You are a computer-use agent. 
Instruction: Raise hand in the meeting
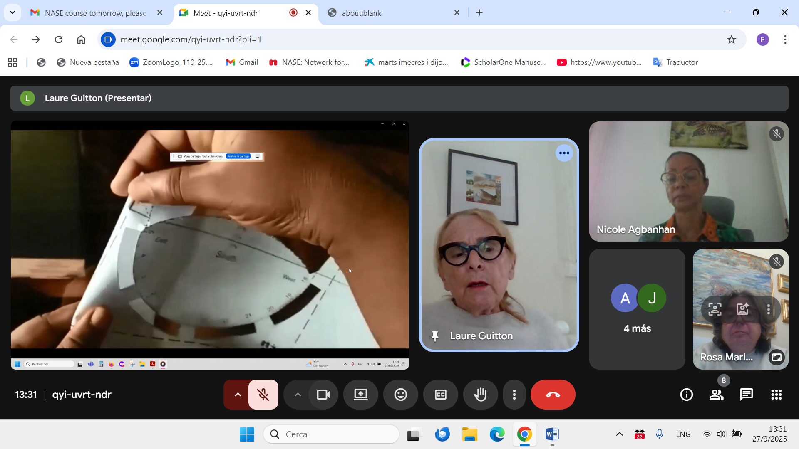pyautogui.click(x=480, y=395)
